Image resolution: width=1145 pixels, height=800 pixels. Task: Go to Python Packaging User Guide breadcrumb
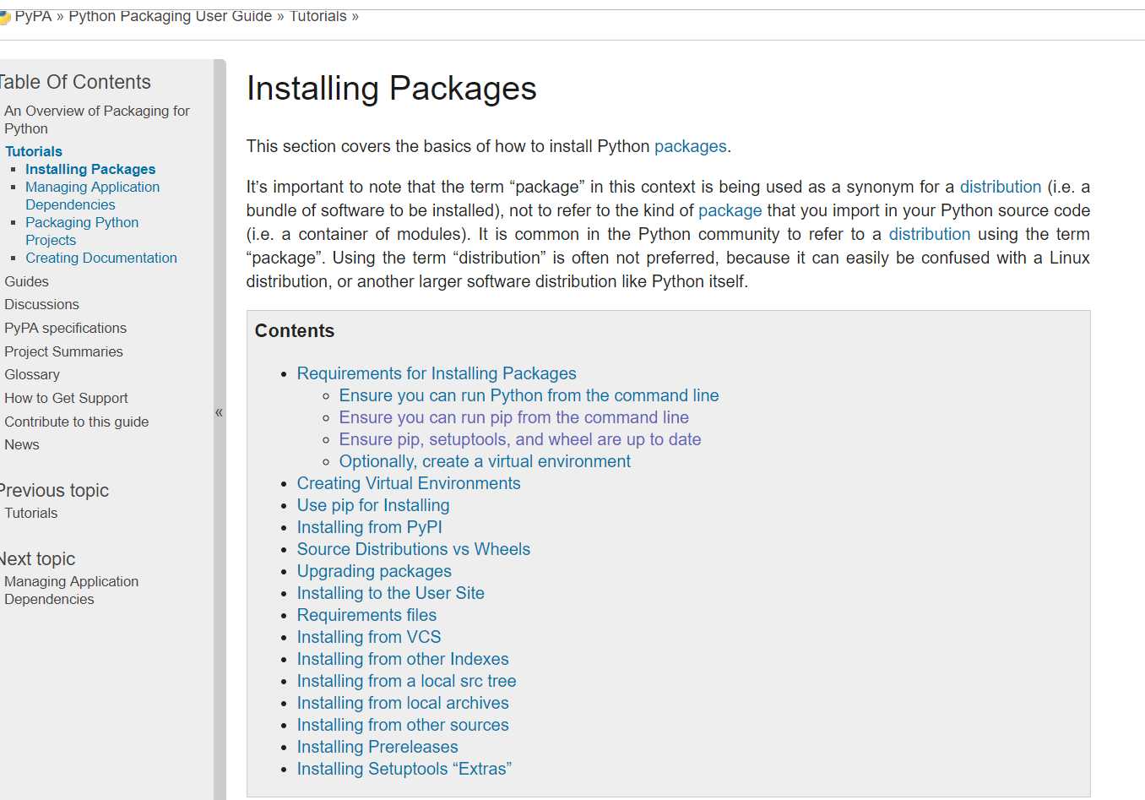pos(171,16)
